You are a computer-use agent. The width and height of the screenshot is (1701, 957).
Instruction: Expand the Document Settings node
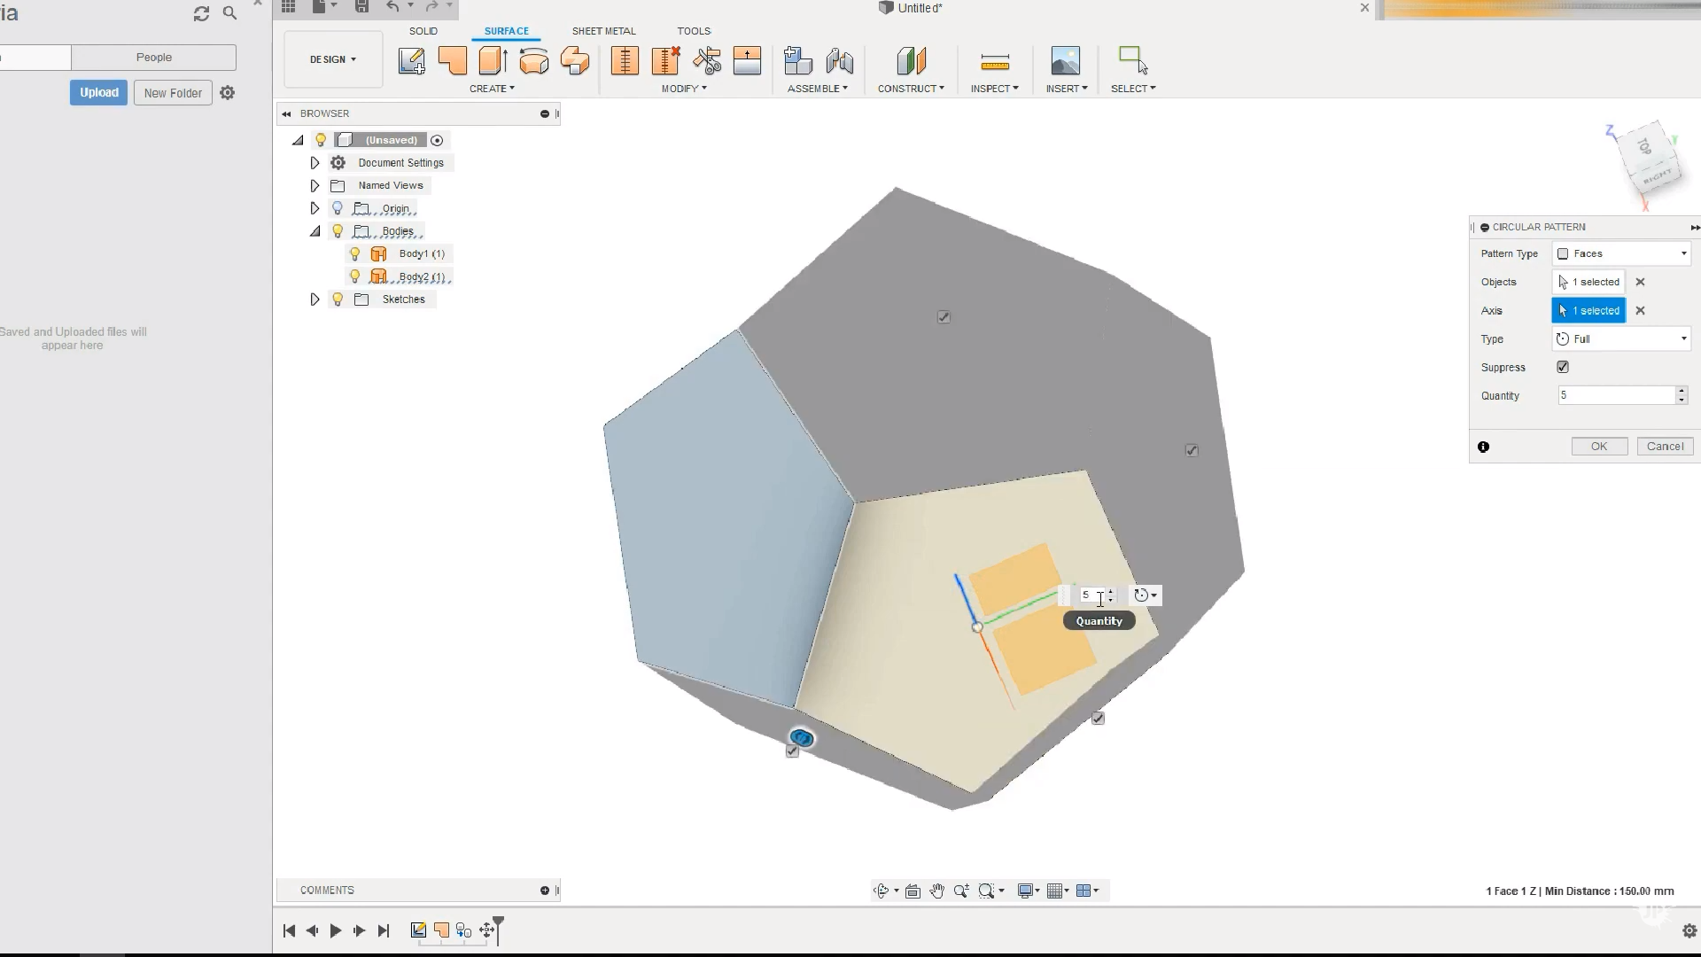[315, 163]
